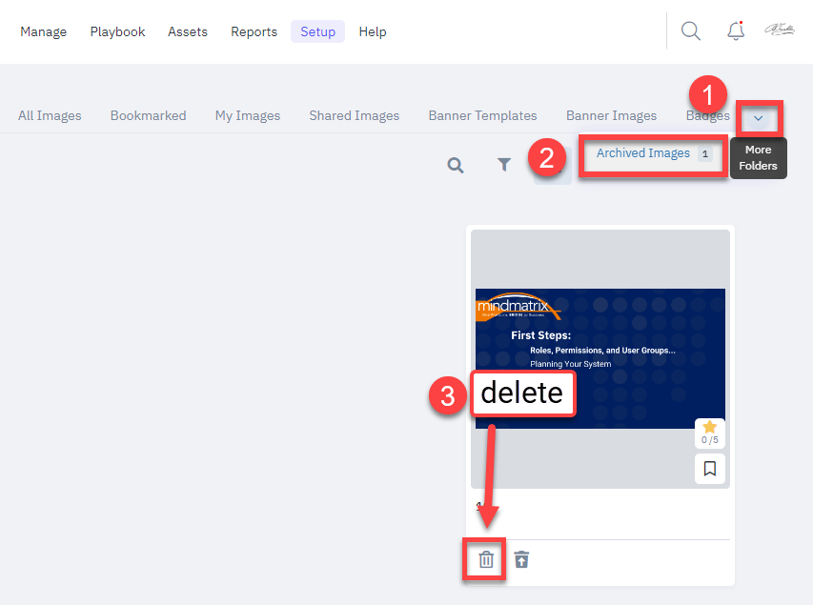The image size is (813, 605).
Task: Open the filter funnel icon
Action: [504, 165]
